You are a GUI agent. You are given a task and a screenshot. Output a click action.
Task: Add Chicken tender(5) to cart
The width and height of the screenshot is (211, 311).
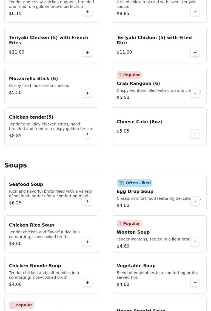pyautogui.click(x=87, y=134)
